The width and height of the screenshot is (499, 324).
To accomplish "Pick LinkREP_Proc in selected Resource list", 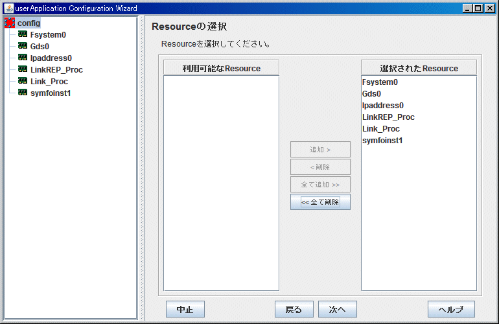I will [419, 117].
